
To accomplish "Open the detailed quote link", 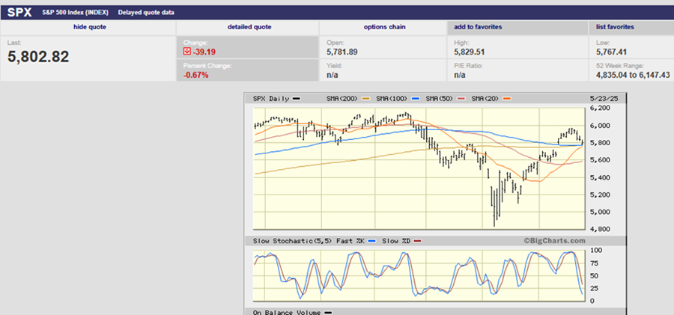I will (x=249, y=27).
